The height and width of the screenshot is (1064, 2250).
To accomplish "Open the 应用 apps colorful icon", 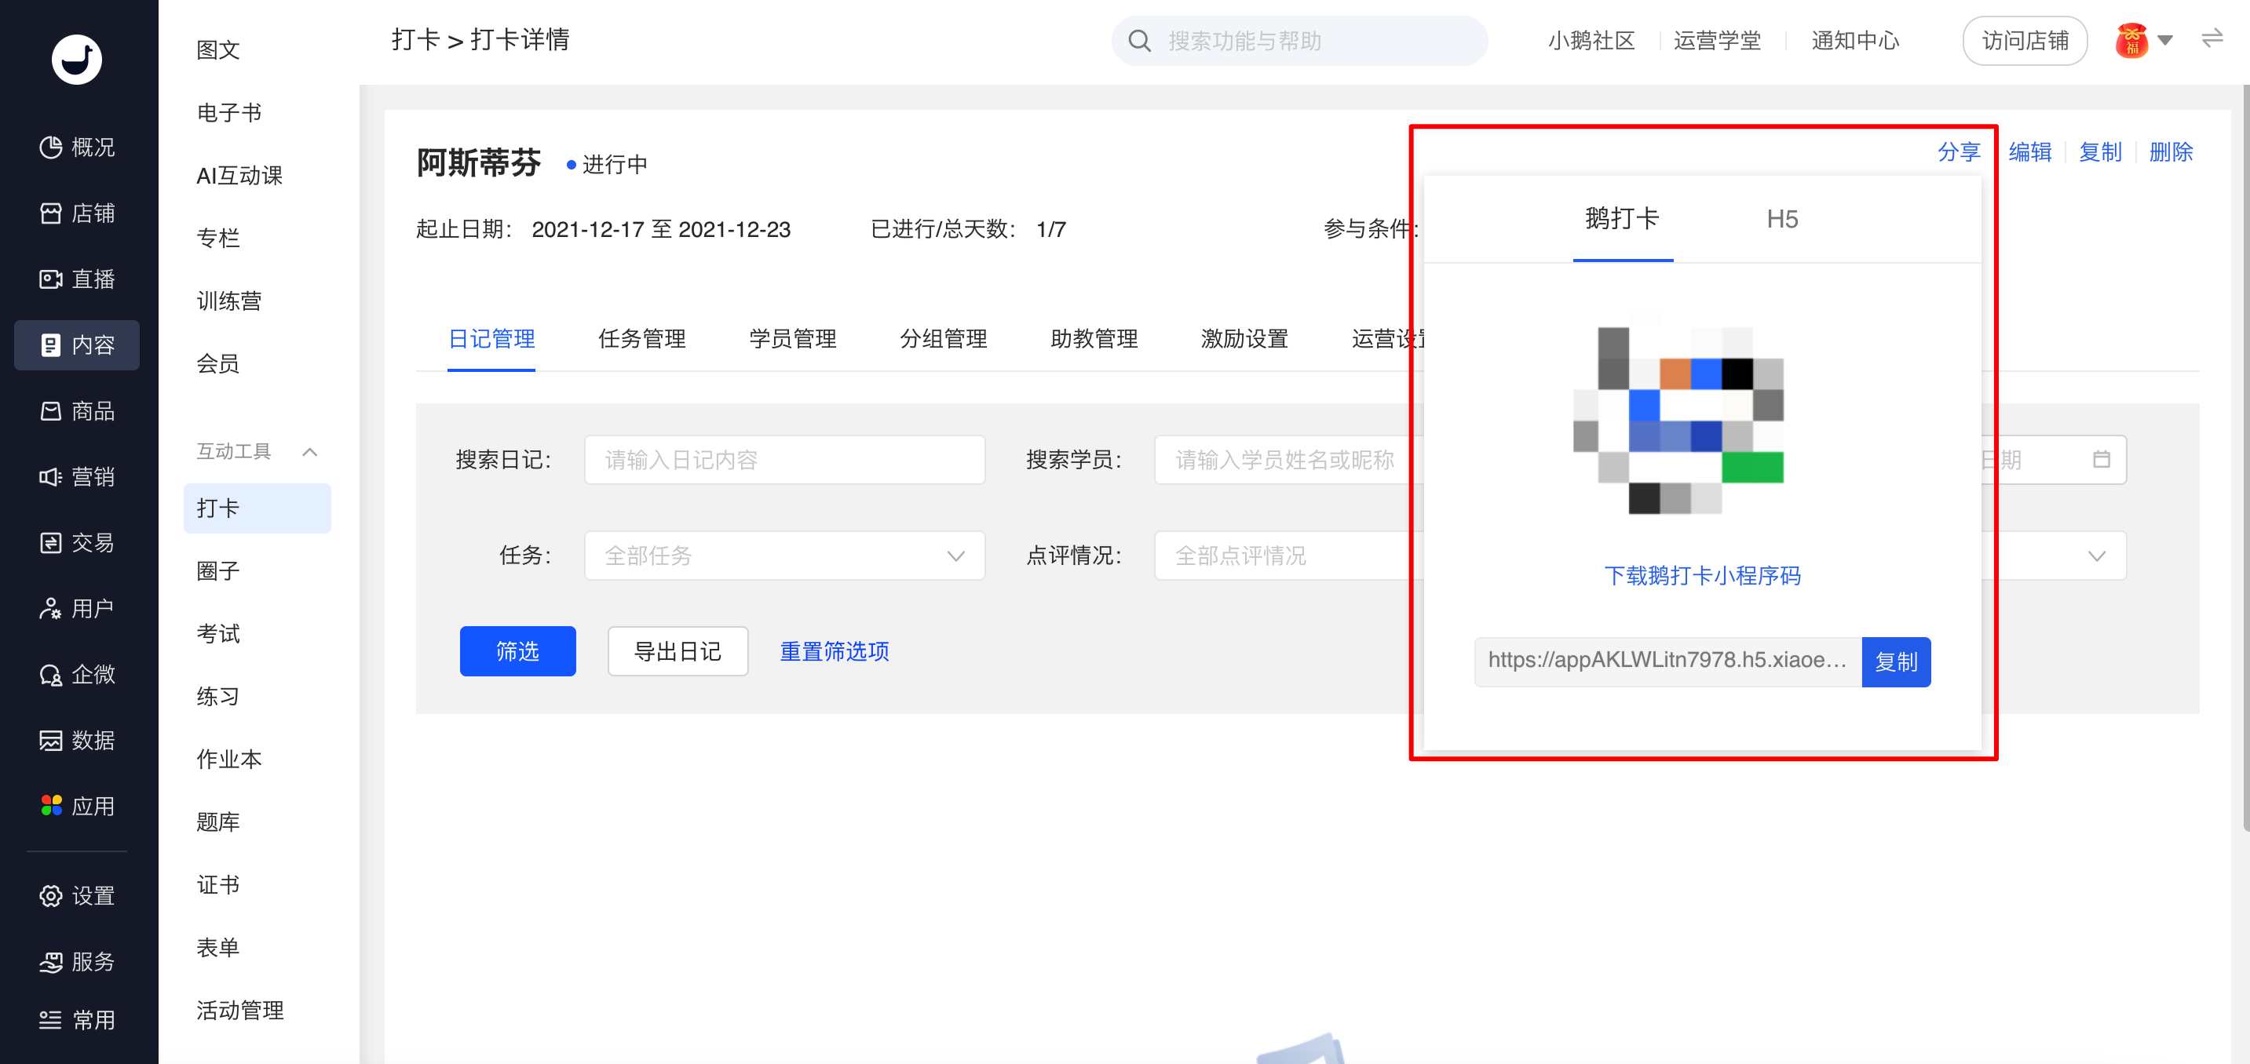I will [52, 806].
